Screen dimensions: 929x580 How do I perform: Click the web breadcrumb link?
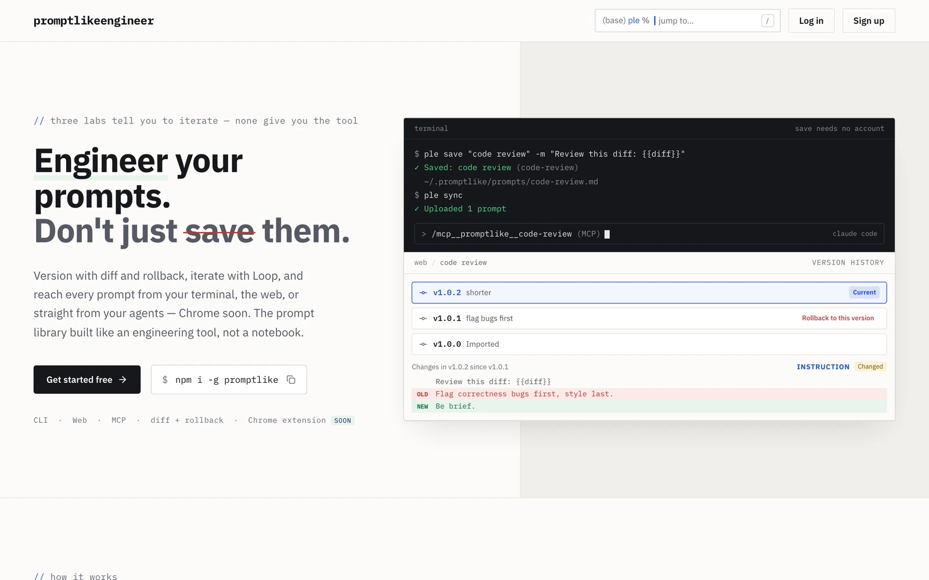tap(420, 263)
